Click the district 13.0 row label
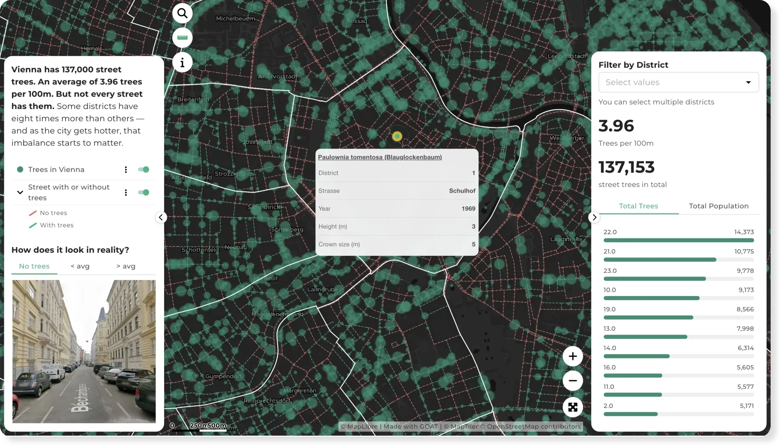The image size is (780, 445). coord(610,328)
